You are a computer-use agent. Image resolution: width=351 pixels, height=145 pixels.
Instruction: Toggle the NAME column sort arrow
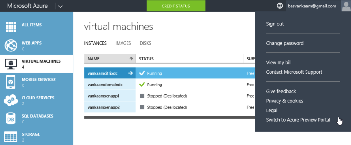pyautogui.click(x=131, y=59)
